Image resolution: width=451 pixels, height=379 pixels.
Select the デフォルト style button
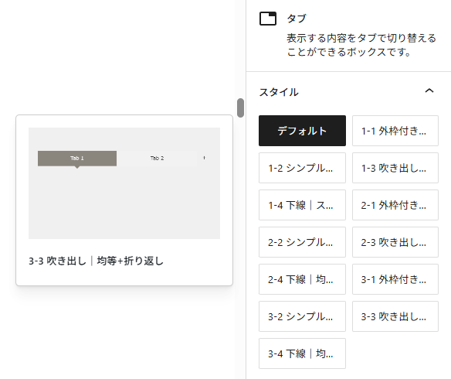(302, 131)
